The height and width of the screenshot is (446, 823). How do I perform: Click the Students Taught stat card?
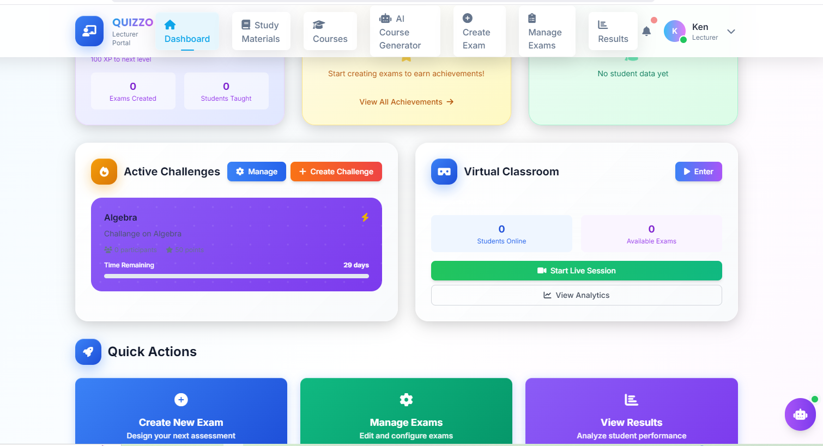pyautogui.click(x=226, y=91)
